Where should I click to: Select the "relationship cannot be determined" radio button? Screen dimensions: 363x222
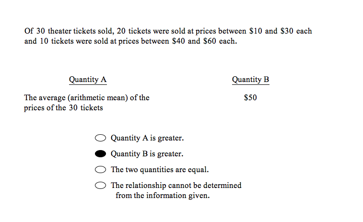(100, 186)
